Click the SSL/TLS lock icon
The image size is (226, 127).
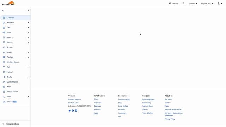[x=4, y=37]
